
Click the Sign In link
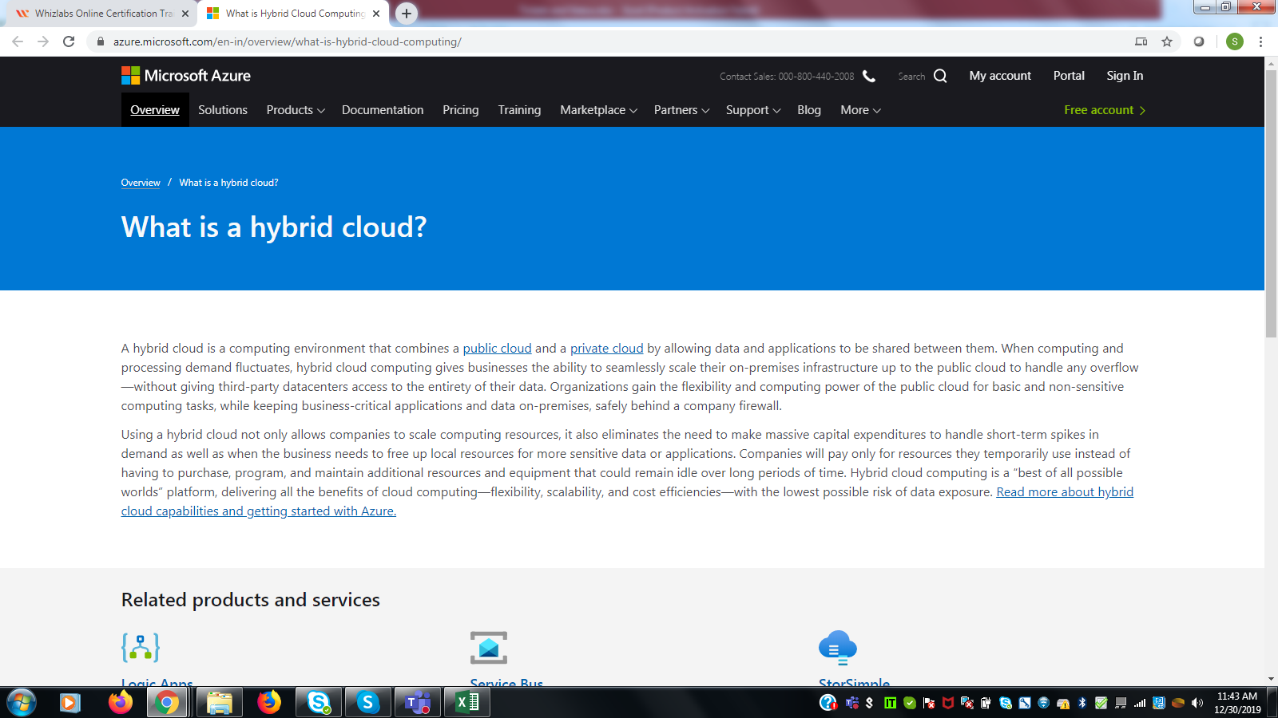tap(1125, 76)
